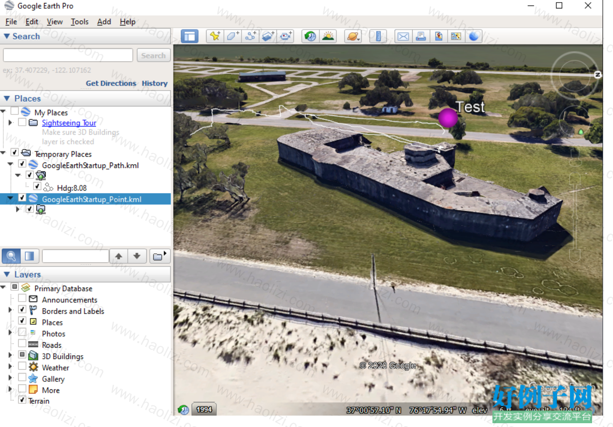613x427 pixels.
Task: Open the ruler tool
Action: (x=378, y=36)
